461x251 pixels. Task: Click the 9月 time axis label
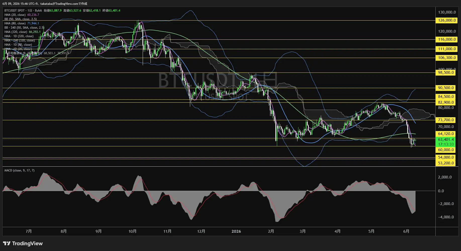(x=98, y=231)
